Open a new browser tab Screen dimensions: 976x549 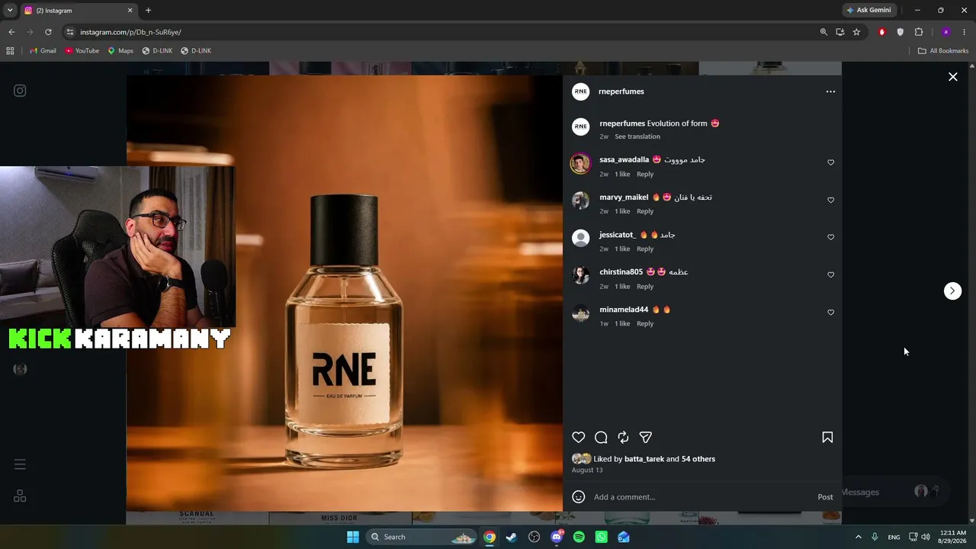click(148, 11)
